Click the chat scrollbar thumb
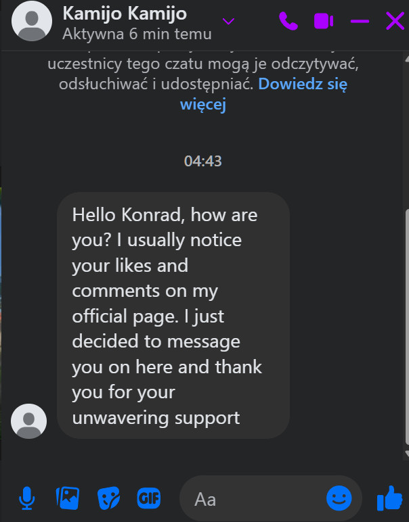Viewport: 409px width, 522px height. pyautogui.click(x=406, y=325)
